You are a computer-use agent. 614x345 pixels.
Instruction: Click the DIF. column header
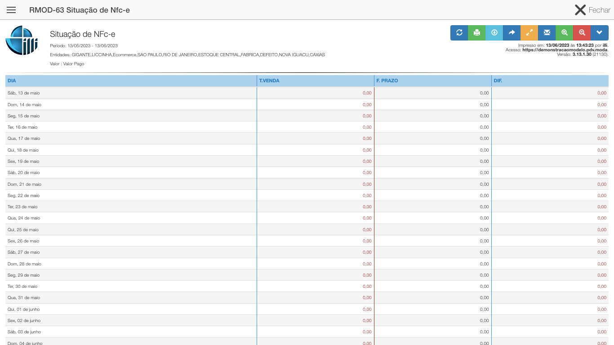point(498,81)
